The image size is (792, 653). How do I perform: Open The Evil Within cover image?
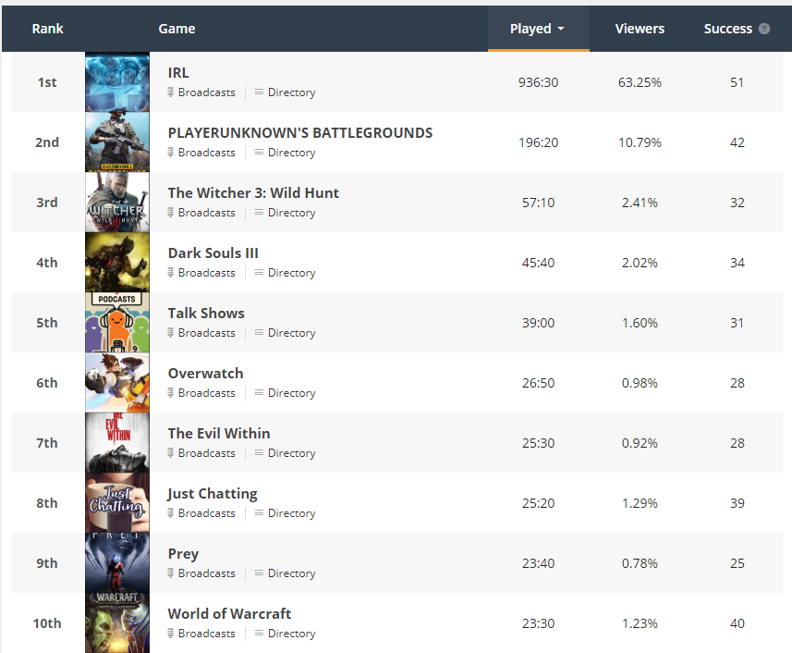coord(117,443)
